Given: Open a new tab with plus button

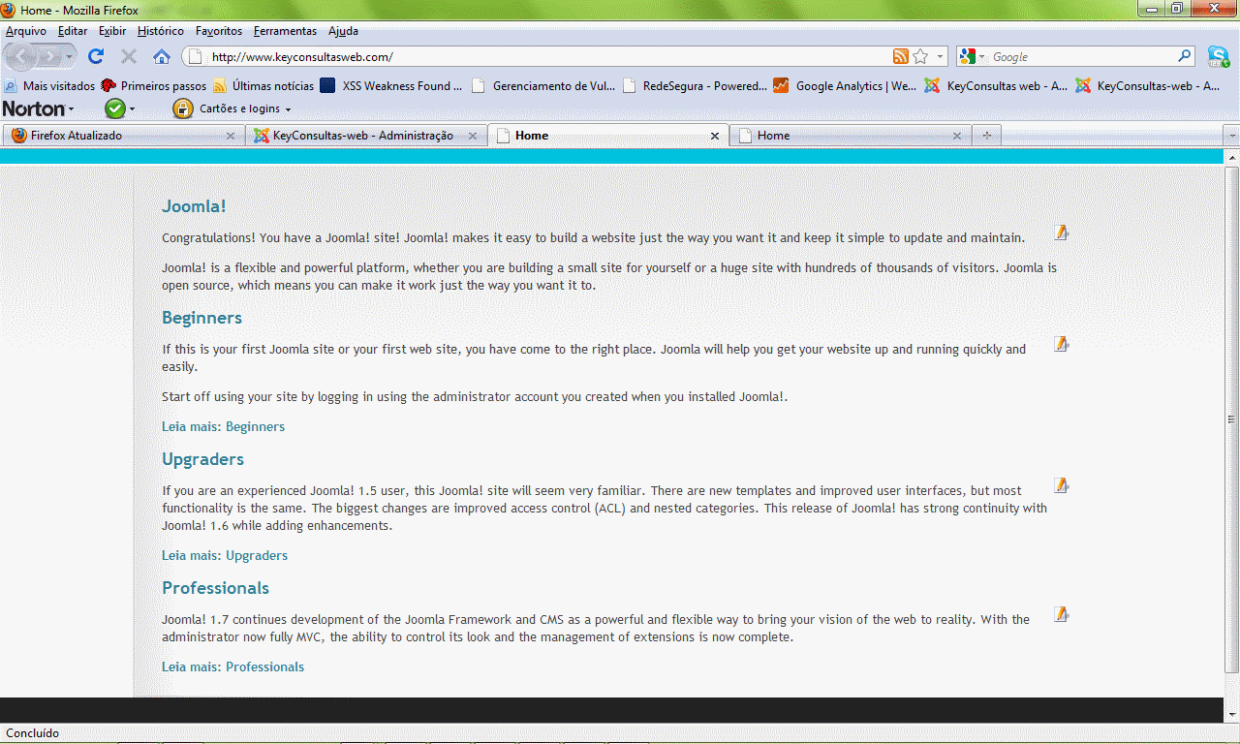Looking at the screenshot, I should 986,136.
